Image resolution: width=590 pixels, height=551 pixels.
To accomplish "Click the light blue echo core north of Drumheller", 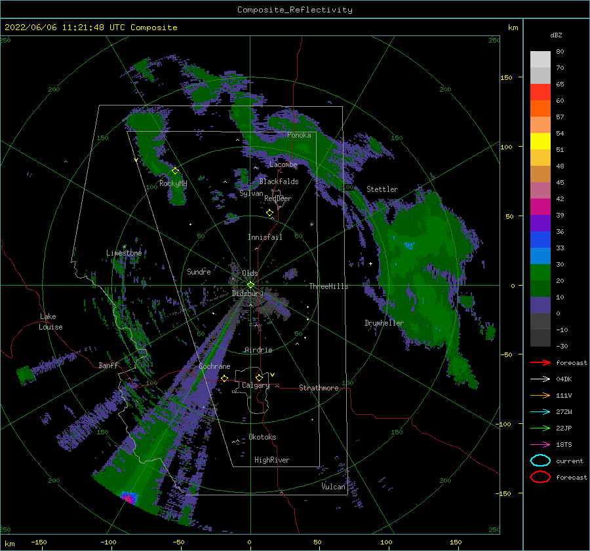I will point(409,245).
